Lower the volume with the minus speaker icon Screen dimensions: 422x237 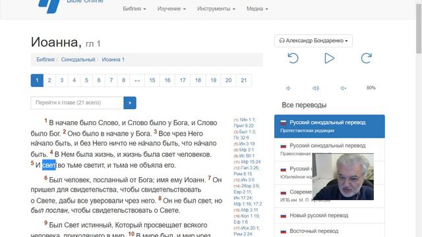click(x=288, y=88)
